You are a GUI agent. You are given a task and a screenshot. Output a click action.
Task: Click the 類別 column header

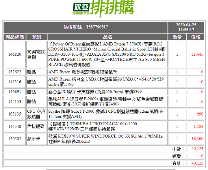coord(37,37)
